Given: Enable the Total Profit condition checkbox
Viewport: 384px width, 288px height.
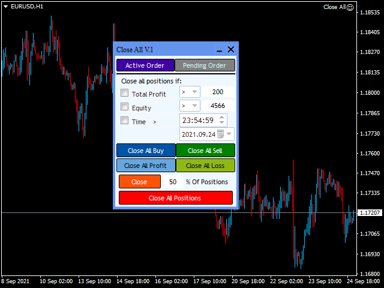Looking at the screenshot, I should [125, 93].
